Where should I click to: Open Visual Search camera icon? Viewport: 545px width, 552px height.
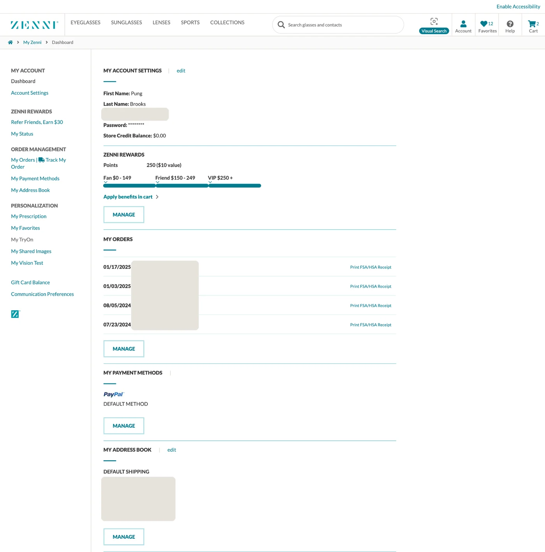[434, 21]
